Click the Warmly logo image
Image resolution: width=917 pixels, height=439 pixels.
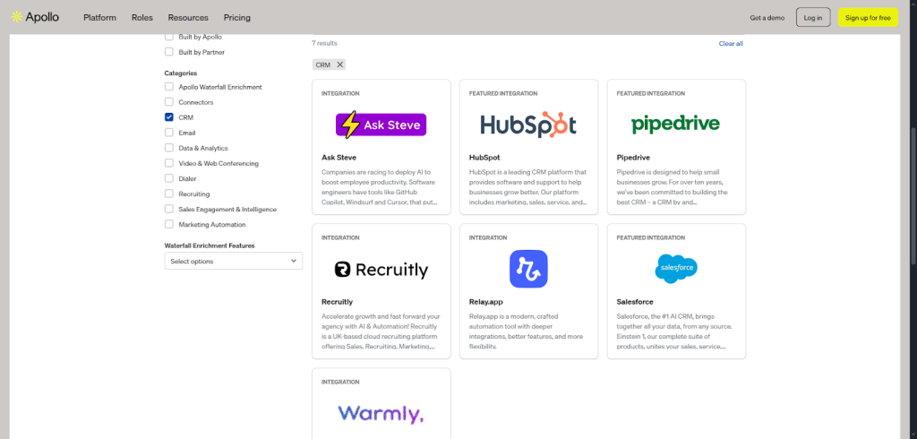381,413
